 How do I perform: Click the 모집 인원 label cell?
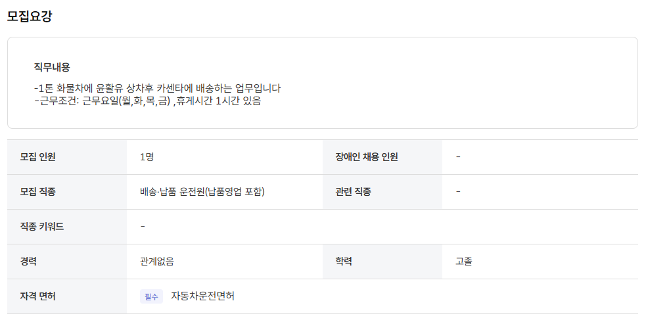(x=67, y=157)
